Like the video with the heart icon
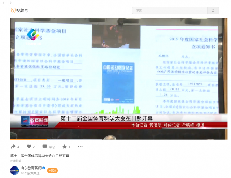Image resolution: width=231 pixels, height=178 pixels. pyautogui.click(x=29, y=147)
